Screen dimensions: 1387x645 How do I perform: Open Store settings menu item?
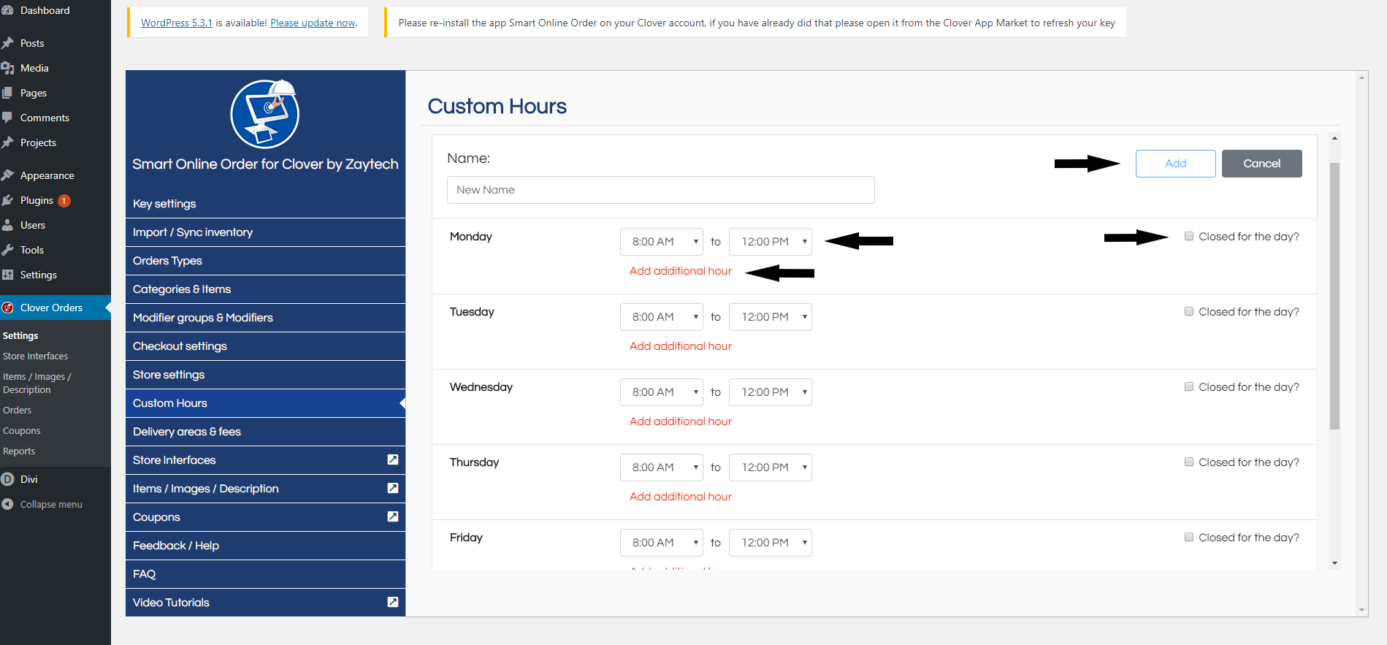pyautogui.click(x=265, y=375)
